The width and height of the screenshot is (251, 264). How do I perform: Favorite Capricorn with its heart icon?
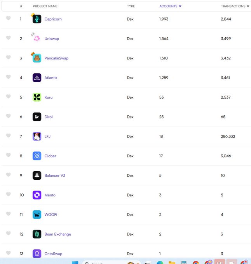(9, 18)
